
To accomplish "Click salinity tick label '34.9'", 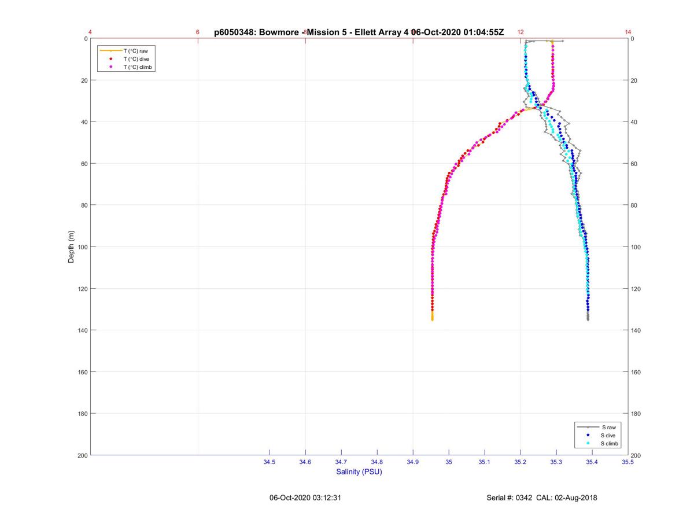I will (x=413, y=462).
